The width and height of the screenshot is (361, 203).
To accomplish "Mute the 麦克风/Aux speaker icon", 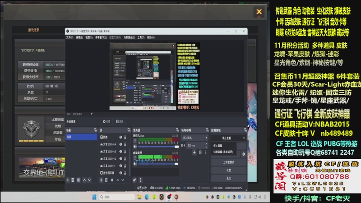I will coord(135,146).
